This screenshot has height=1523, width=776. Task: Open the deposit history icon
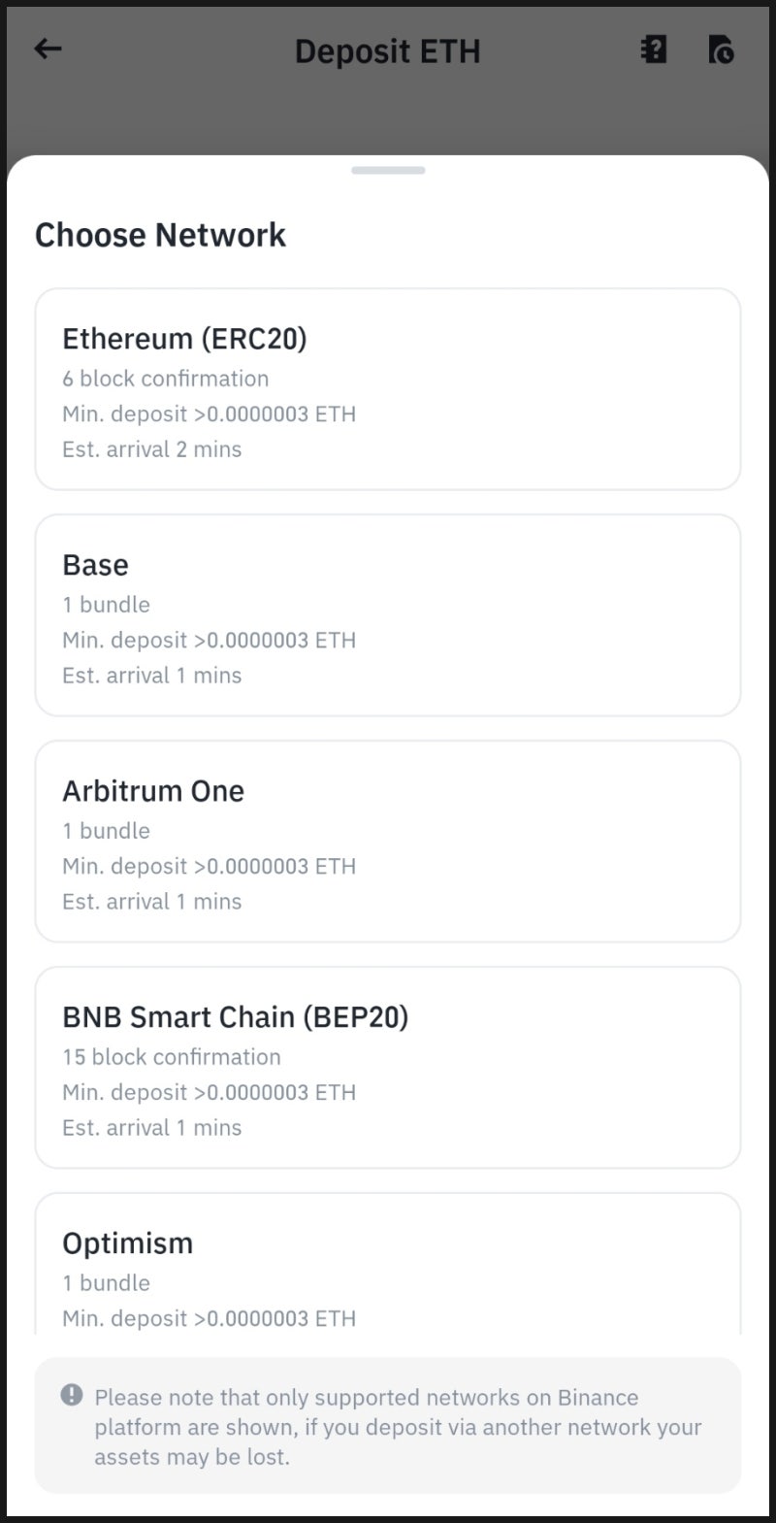(721, 50)
